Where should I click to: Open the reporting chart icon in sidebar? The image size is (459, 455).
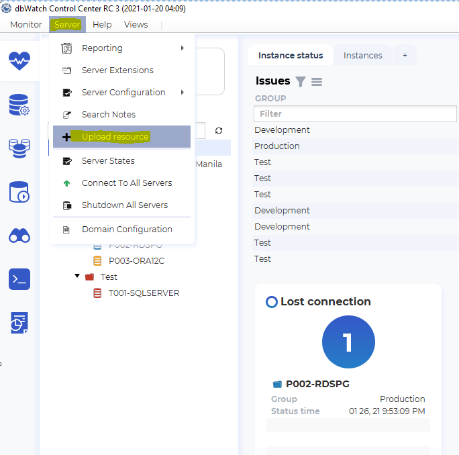(19, 323)
